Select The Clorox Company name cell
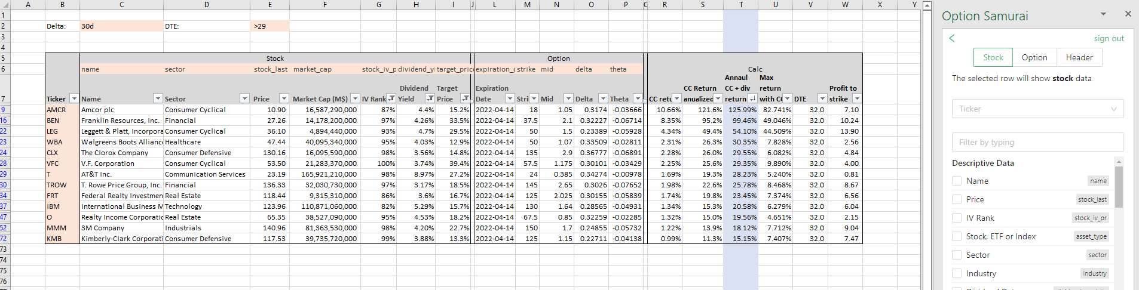1139x290 pixels. (122, 153)
